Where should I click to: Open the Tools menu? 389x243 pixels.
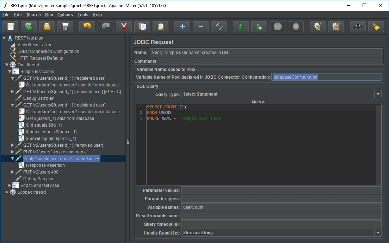coord(82,15)
